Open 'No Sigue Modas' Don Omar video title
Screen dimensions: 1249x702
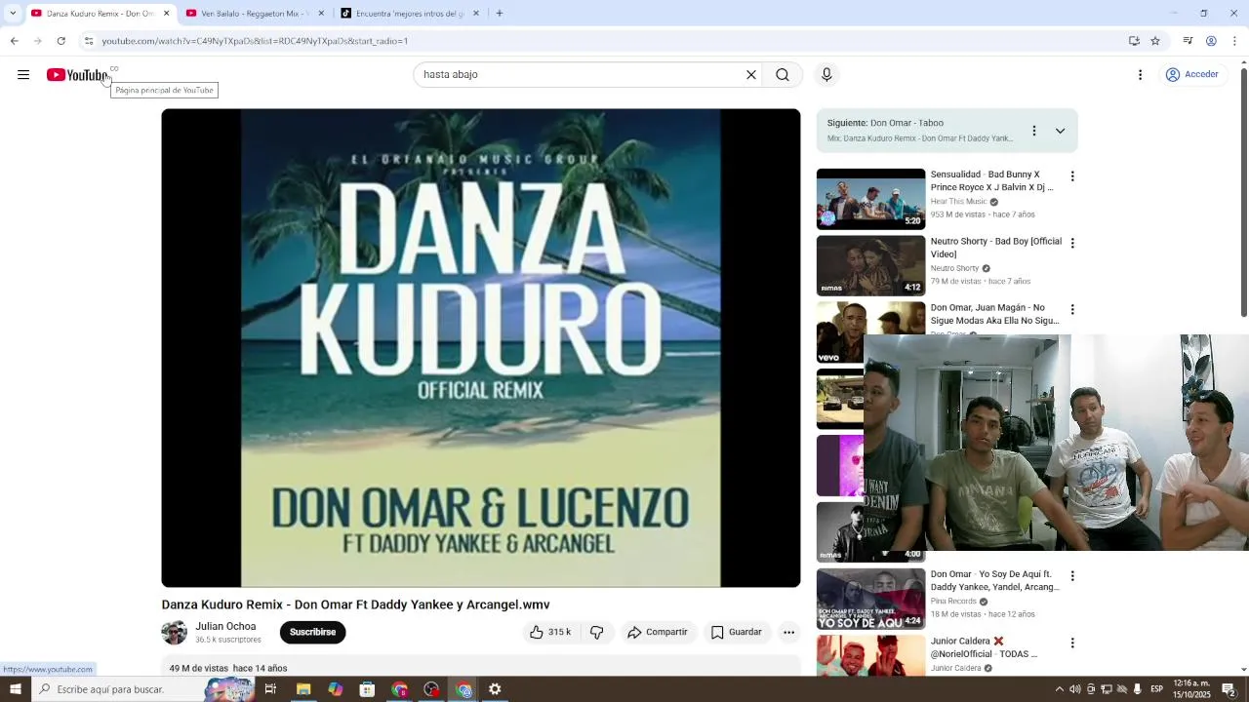coord(994,314)
